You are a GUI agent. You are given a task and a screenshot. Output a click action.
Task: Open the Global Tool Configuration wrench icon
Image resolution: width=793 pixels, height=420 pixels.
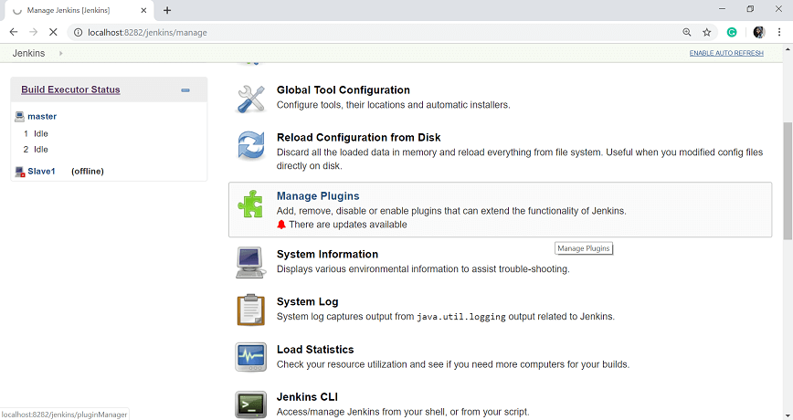(251, 98)
